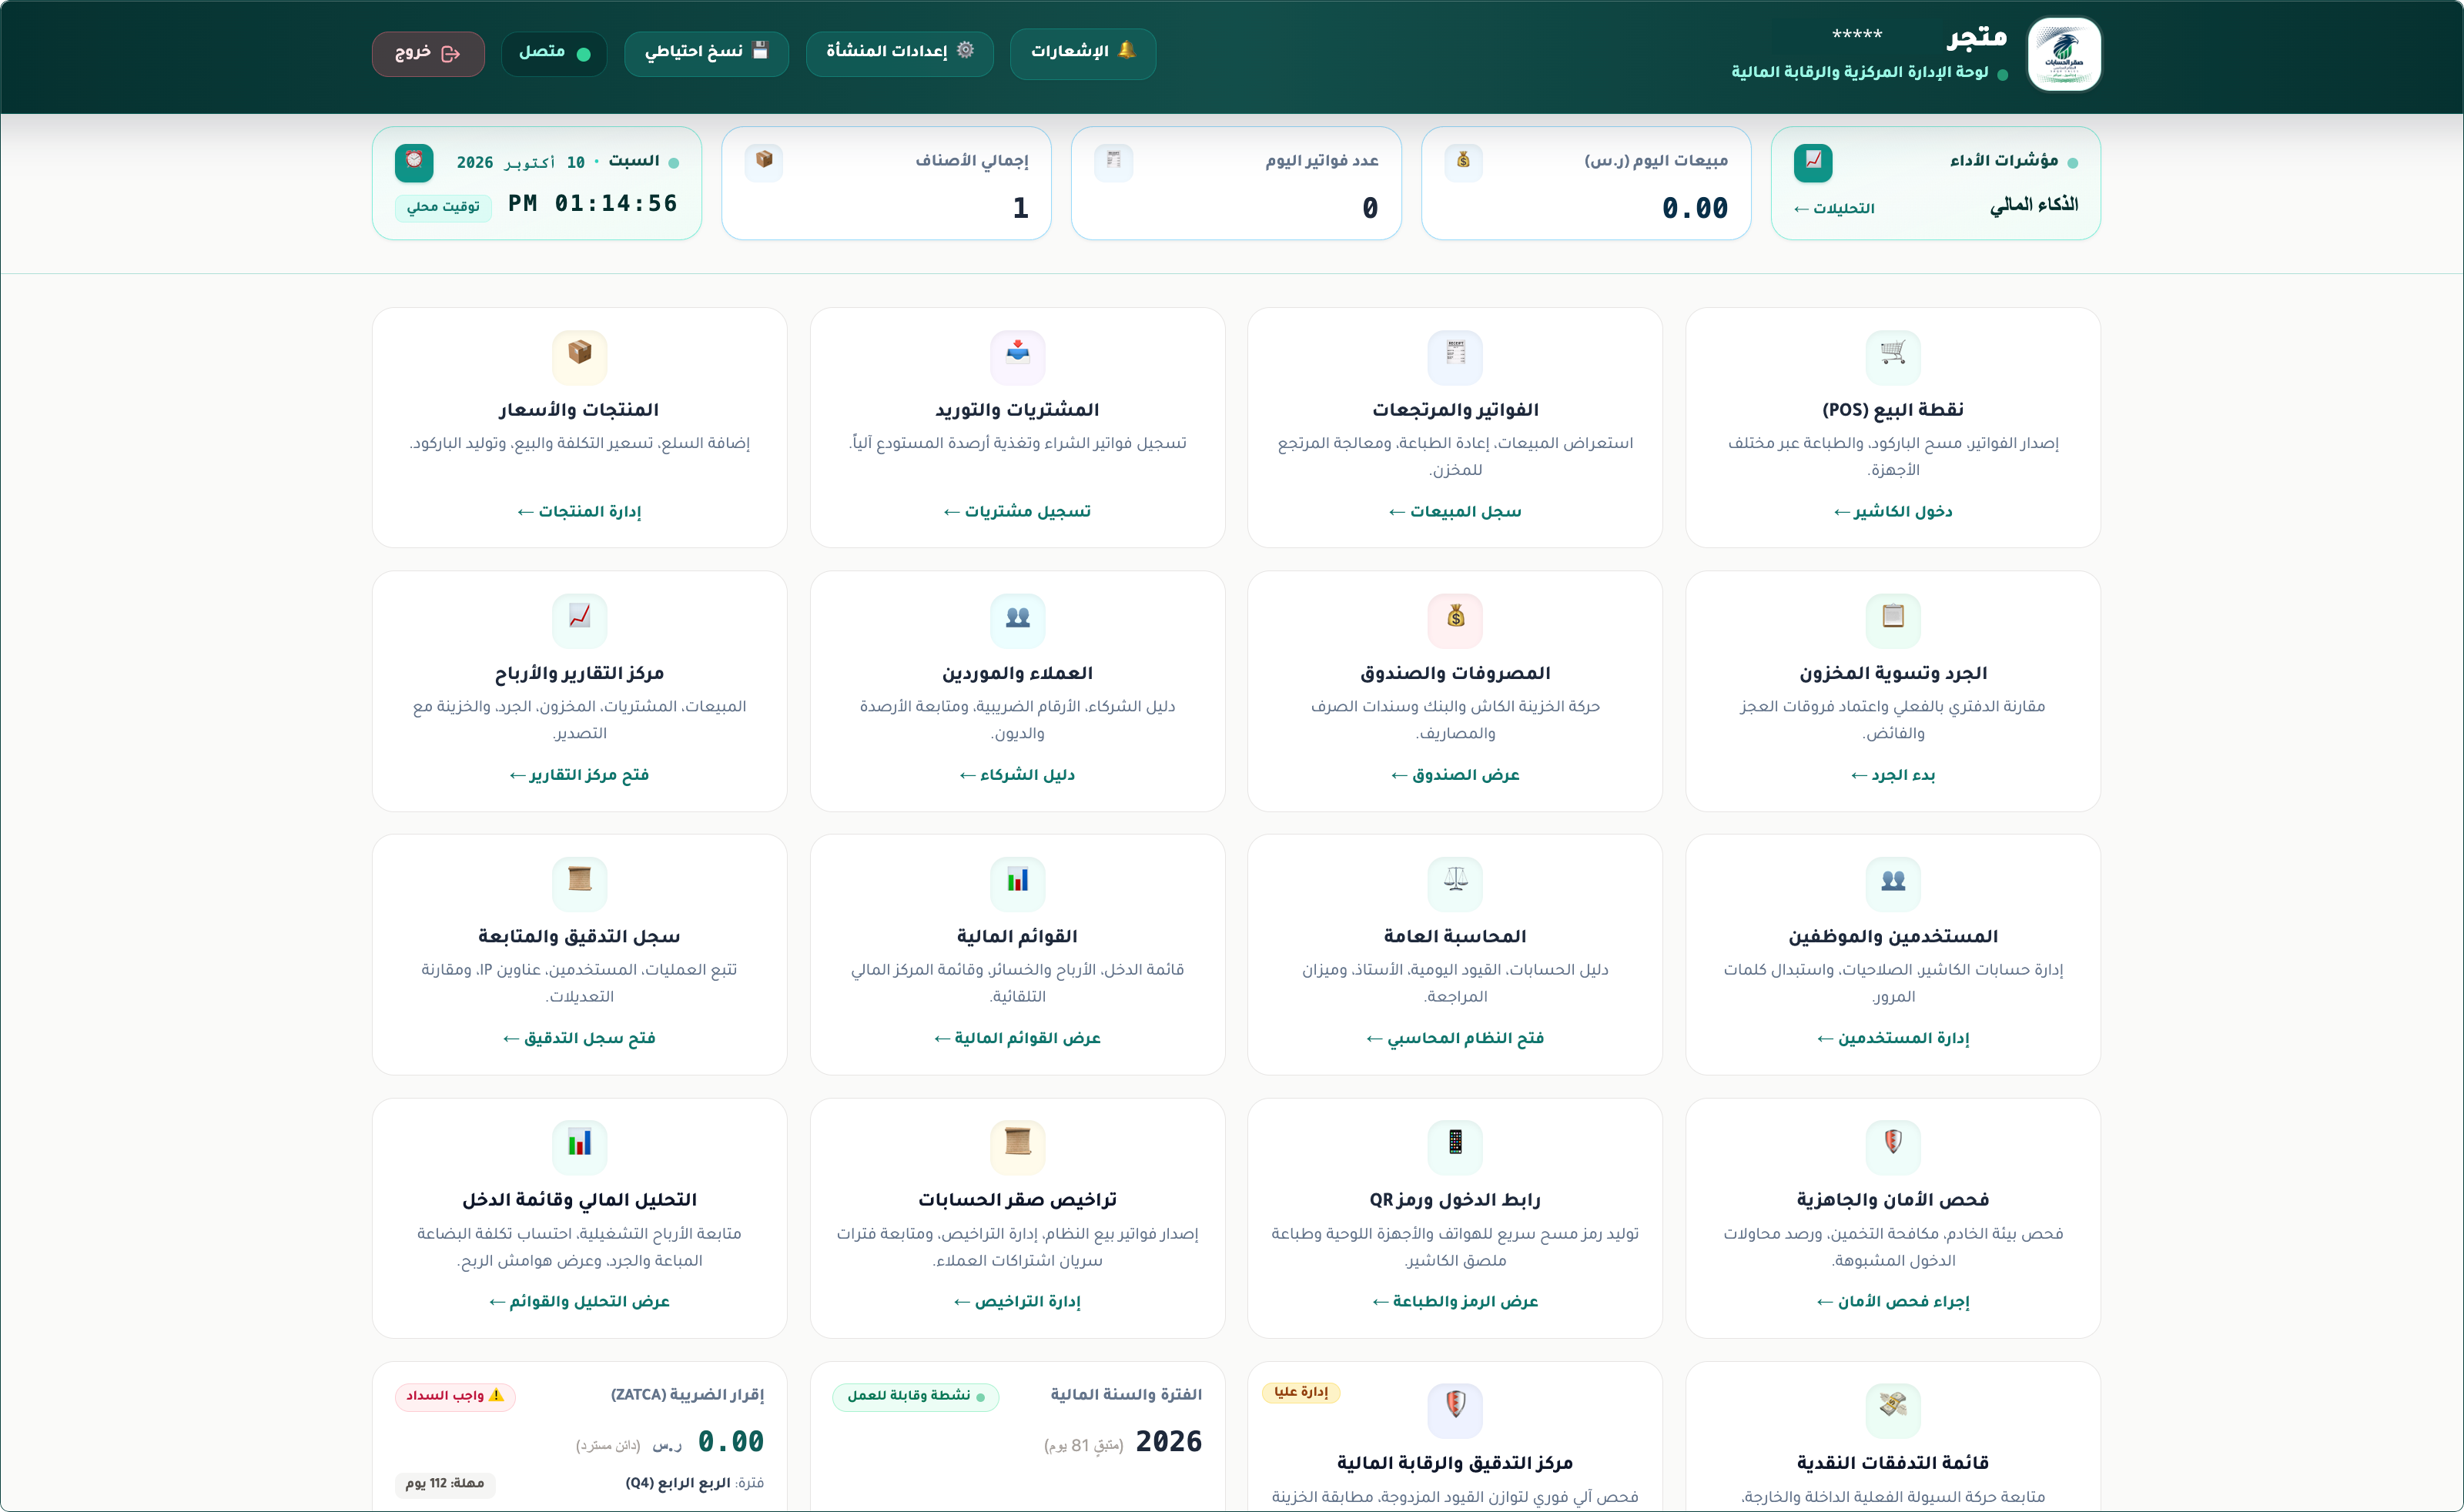Open فتح النظام المحاسبي link

click(x=1455, y=1038)
